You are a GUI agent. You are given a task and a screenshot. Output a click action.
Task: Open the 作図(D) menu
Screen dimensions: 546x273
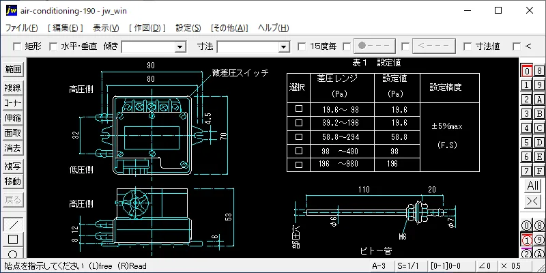tap(147, 28)
